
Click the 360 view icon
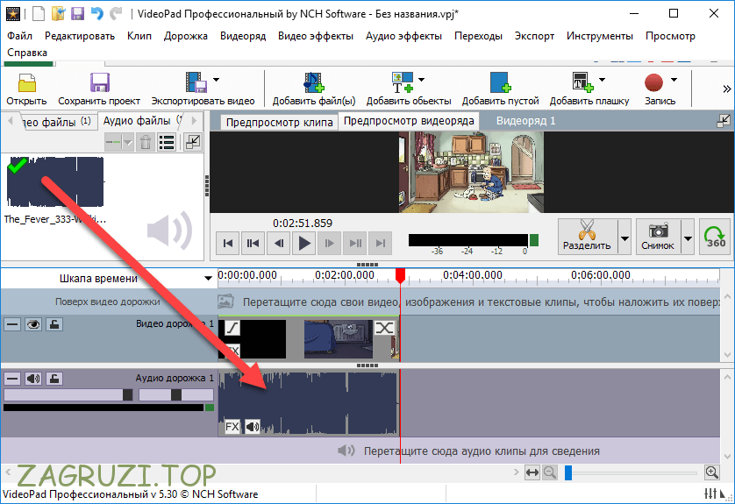[x=717, y=237]
